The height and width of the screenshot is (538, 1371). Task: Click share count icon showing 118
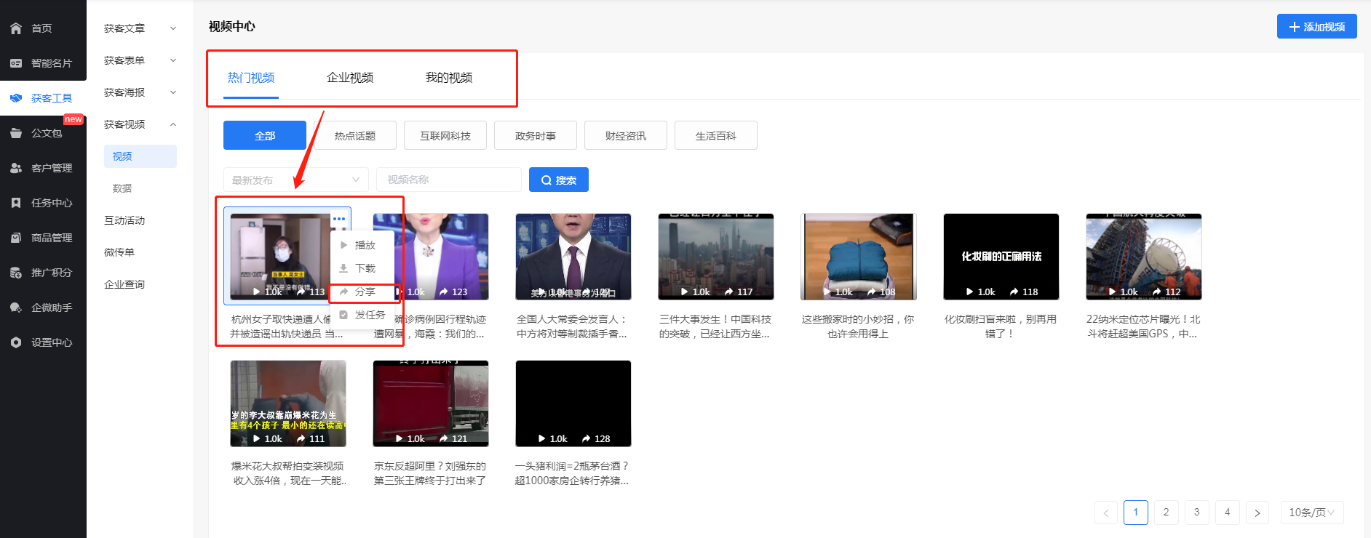1014,292
